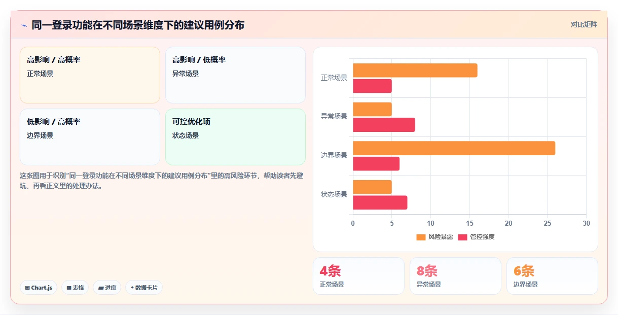
Task: Click the red 异常场景 bar
Action: [x=384, y=125]
